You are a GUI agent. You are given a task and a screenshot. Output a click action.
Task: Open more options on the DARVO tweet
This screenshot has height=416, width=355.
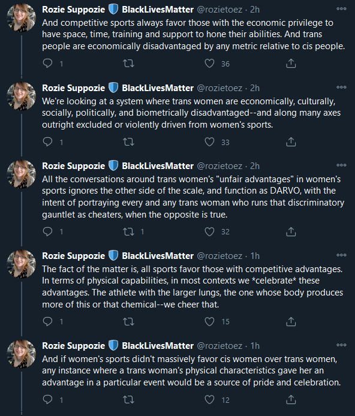[x=341, y=165]
